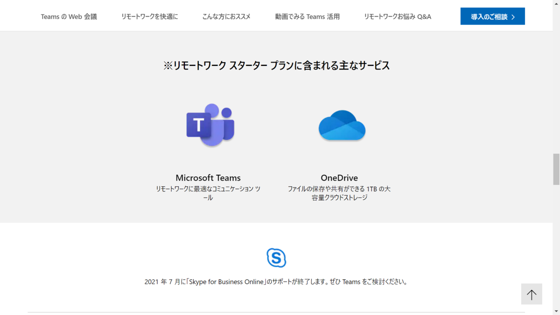Click the 導入のご相談 button
This screenshot has width=560, height=315.
[493, 16]
